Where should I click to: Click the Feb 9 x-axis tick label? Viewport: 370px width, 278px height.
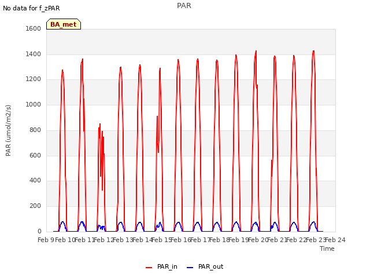(46, 240)
